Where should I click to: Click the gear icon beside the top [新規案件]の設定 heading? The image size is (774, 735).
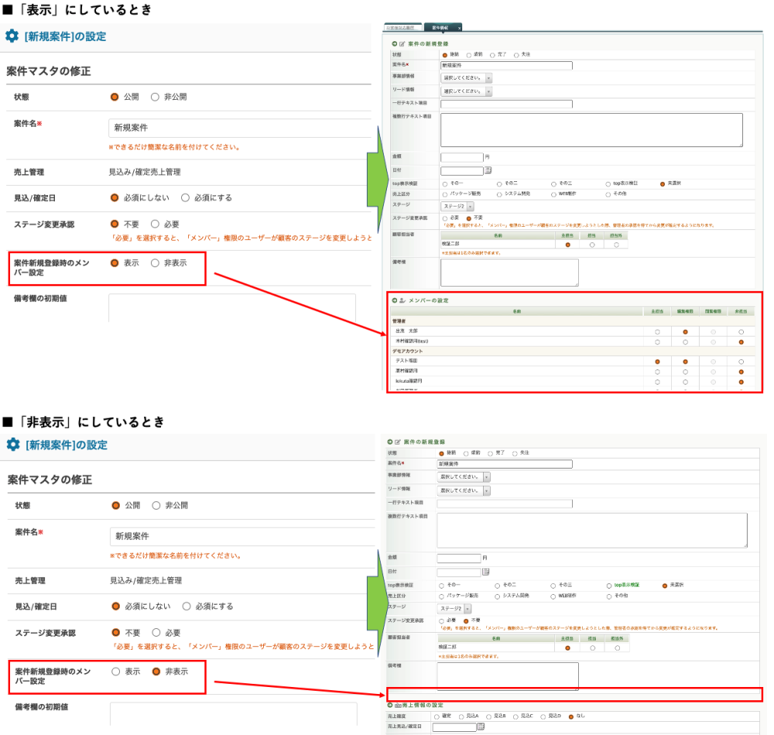point(12,36)
